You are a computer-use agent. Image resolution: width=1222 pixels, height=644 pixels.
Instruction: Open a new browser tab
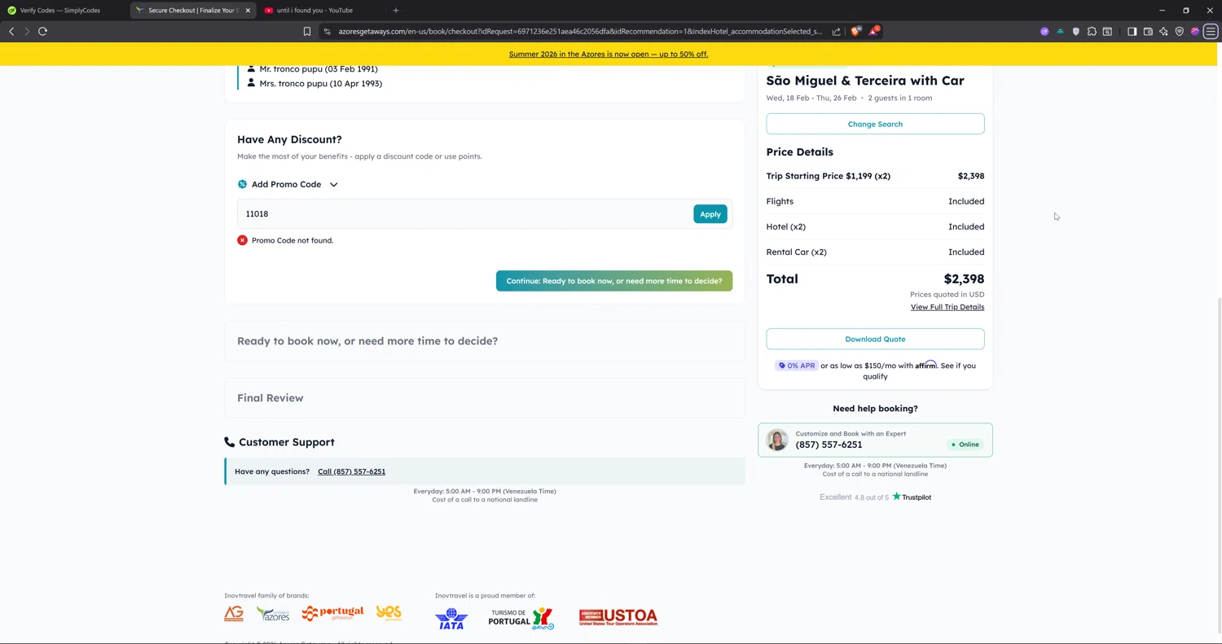pyautogui.click(x=396, y=11)
